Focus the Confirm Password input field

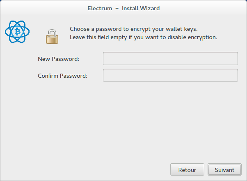170,76
